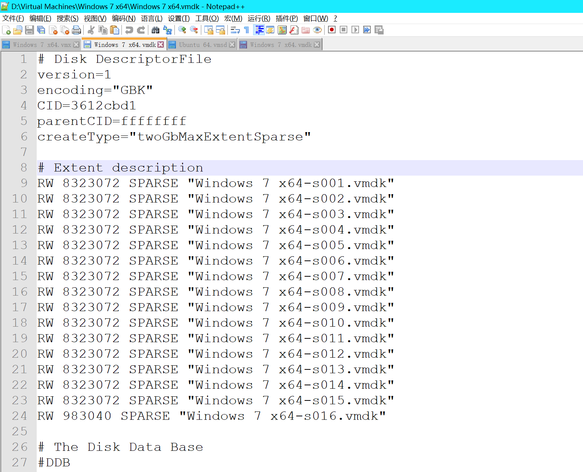This screenshot has width=583, height=472.
Task: Close the Ubuntu 64.vmsd tab
Action: pos(232,45)
